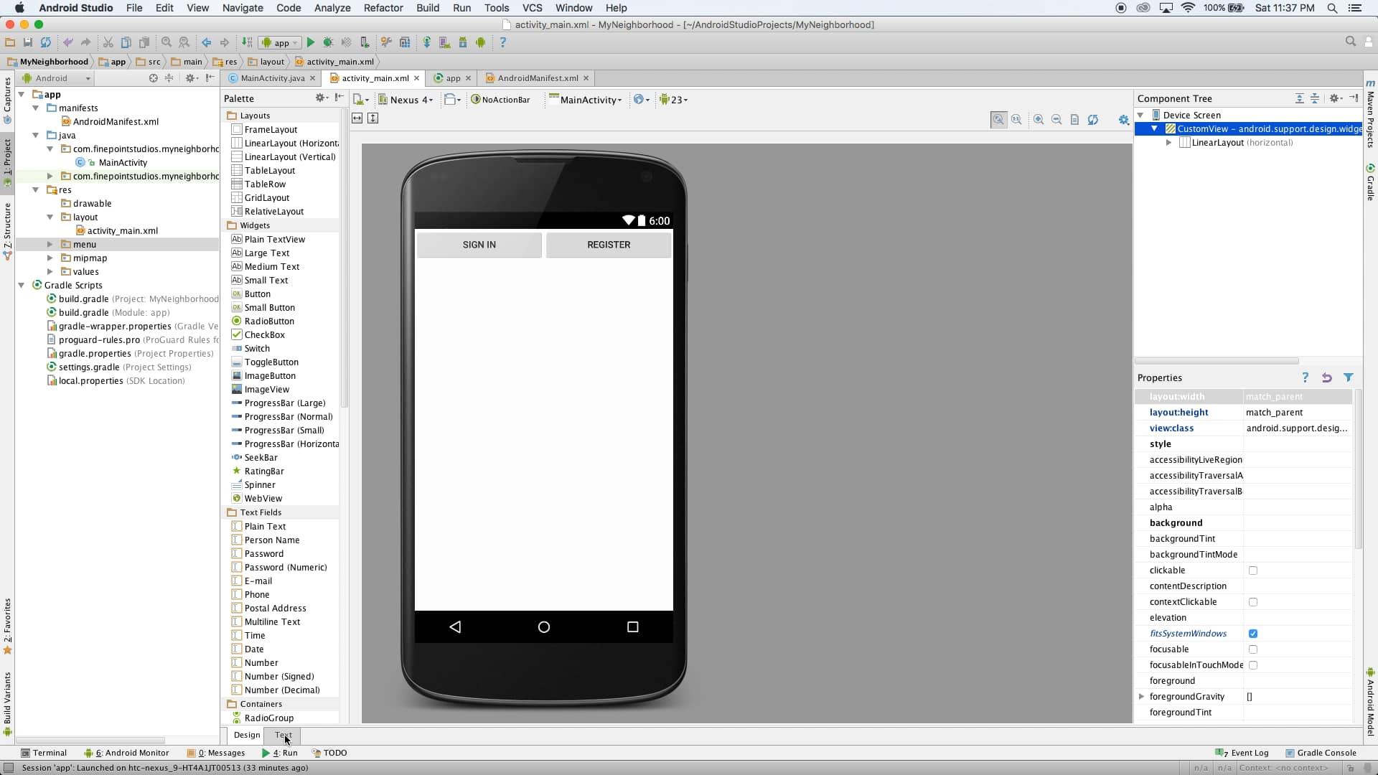Image resolution: width=1378 pixels, height=775 pixels.
Task: Open the Event Log panel
Action: [x=1242, y=753]
